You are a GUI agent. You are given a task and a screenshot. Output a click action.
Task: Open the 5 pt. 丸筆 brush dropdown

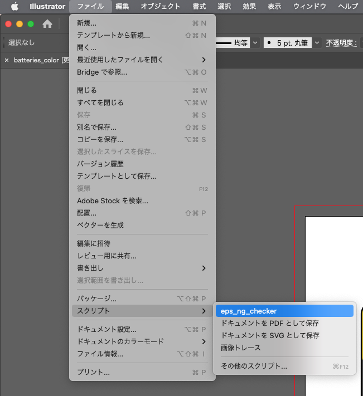click(317, 43)
